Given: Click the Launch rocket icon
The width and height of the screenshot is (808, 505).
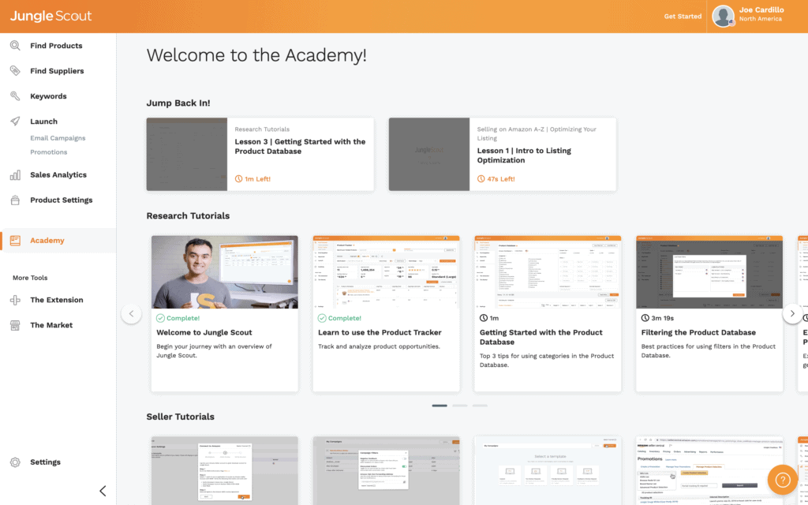Looking at the screenshot, I should coord(15,121).
